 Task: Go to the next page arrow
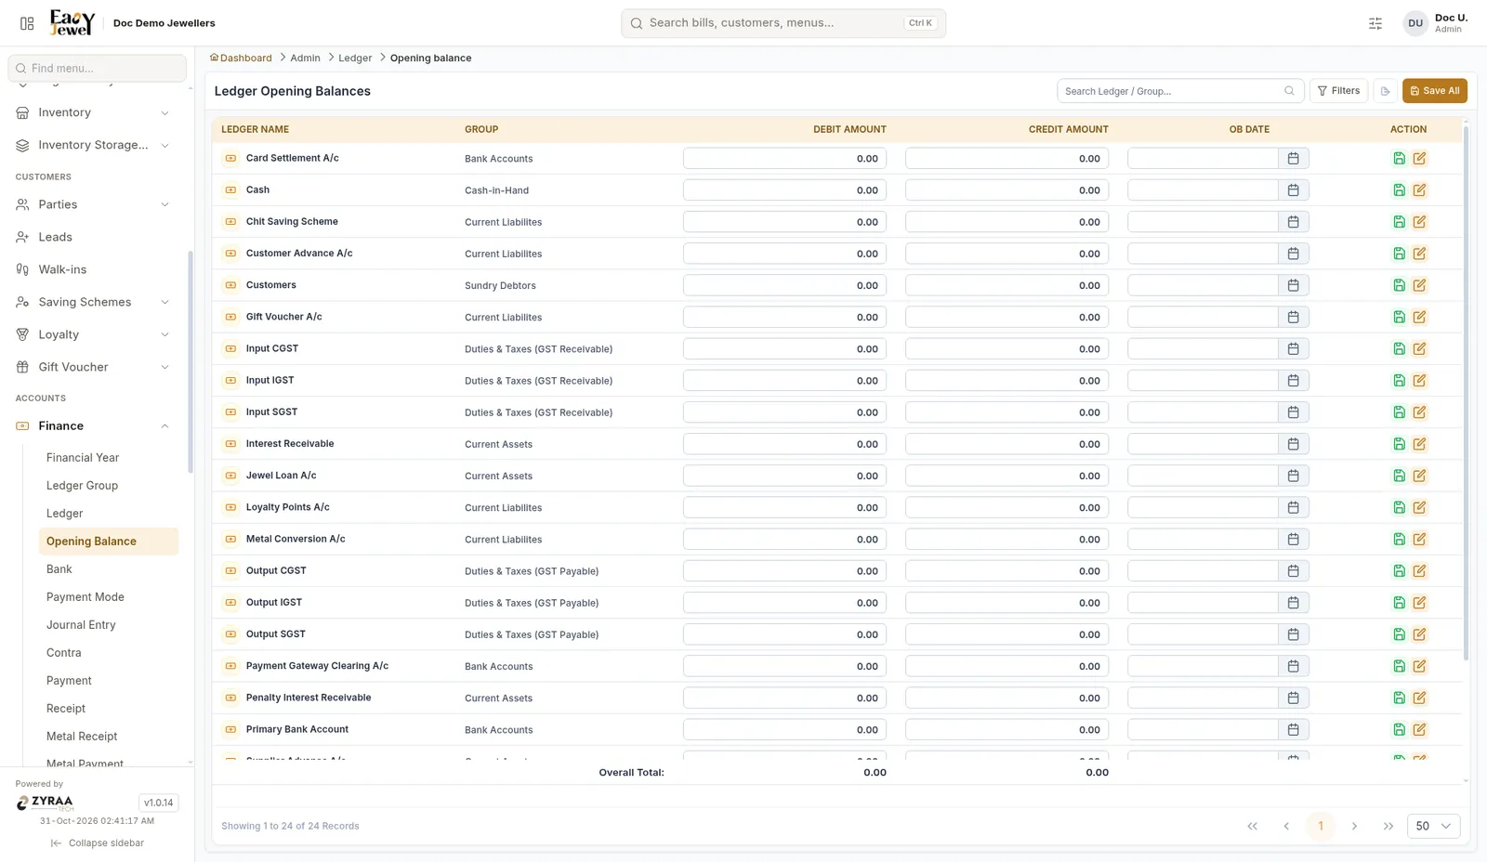(x=1354, y=827)
